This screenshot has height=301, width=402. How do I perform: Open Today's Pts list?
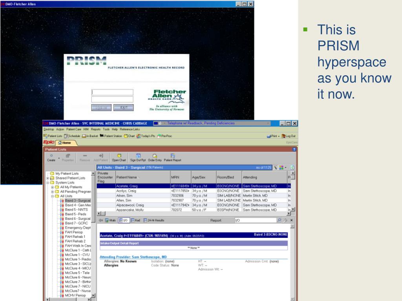point(146,136)
